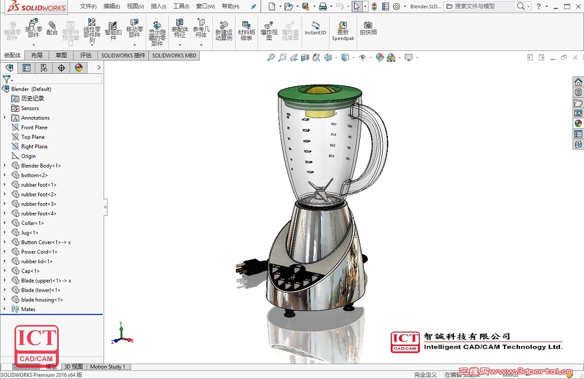Open Appearances icon in right task pane
The height and width of the screenshot is (379, 584).
[578, 123]
